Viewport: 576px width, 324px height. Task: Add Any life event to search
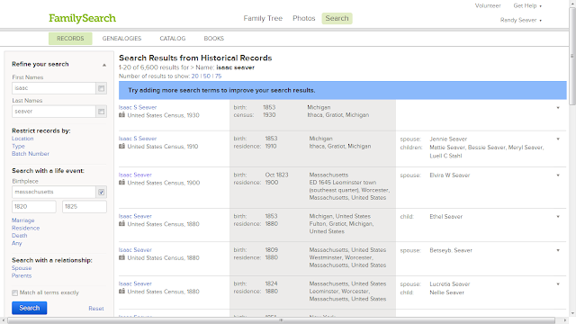click(16, 243)
